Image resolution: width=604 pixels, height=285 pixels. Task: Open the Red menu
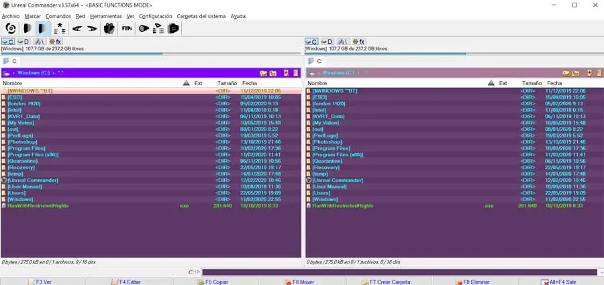click(x=81, y=16)
